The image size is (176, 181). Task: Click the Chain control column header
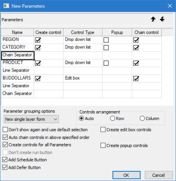pyautogui.click(x=147, y=32)
